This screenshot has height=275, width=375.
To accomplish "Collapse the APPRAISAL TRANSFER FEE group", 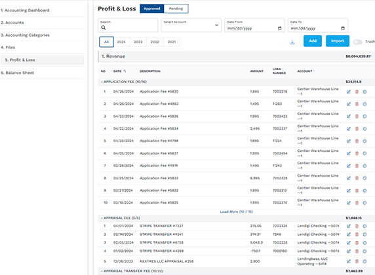I will pos(132,271).
